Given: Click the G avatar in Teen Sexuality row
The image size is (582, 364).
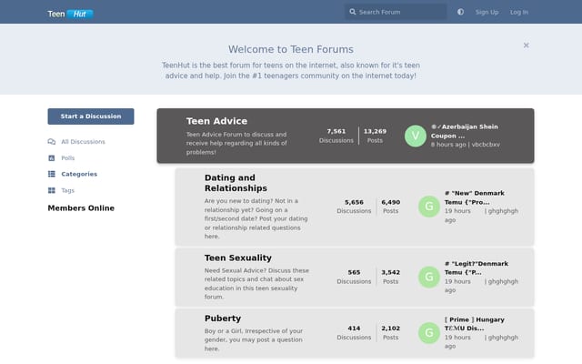Looking at the screenshot, I should point(429,277).
